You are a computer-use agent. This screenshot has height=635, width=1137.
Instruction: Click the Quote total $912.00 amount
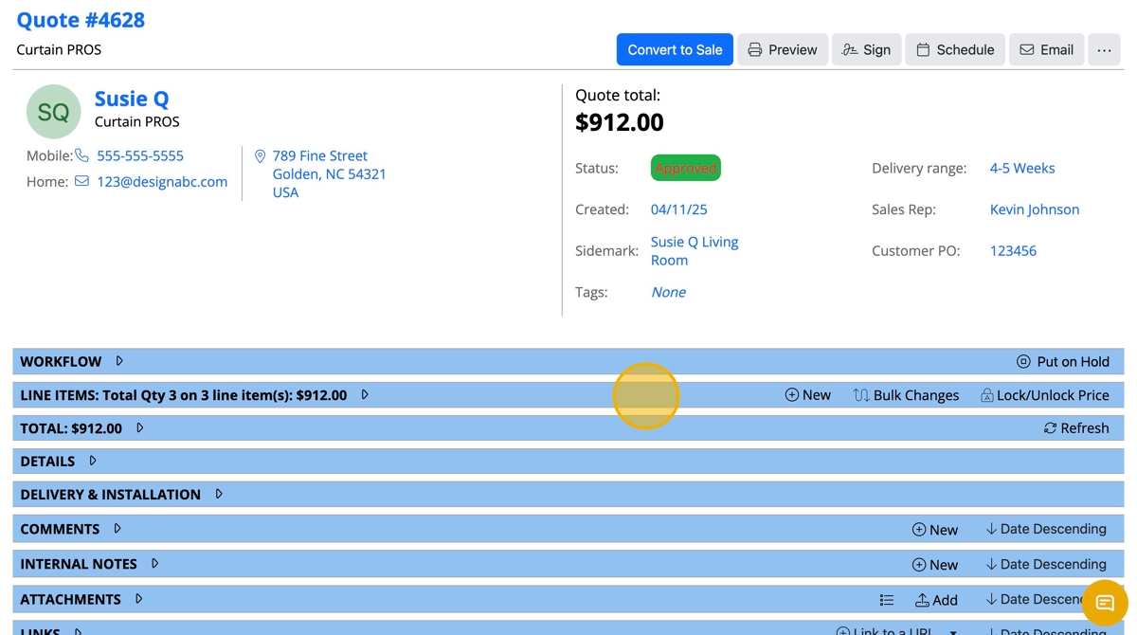point(620,122)
